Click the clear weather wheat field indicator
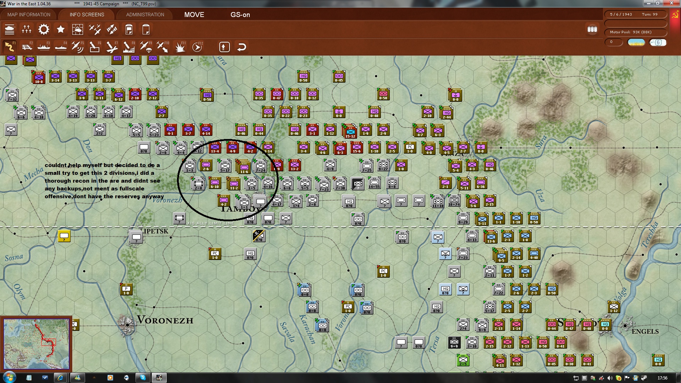The width and height of the screenshot is (681, 383). pos(636,42)
